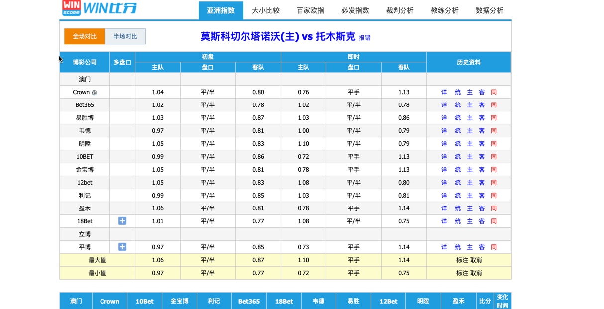604x309 pixels.
Task: Open the 教练分析 tab
Action: 445,10
